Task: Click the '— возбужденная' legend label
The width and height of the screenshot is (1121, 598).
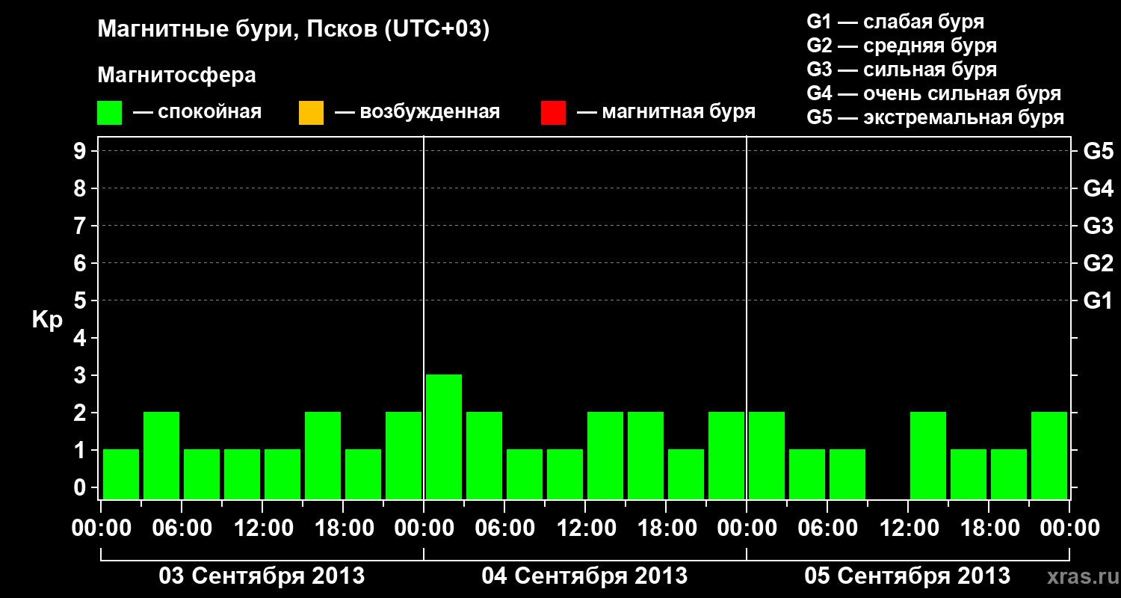Action: tap(417, 112)
